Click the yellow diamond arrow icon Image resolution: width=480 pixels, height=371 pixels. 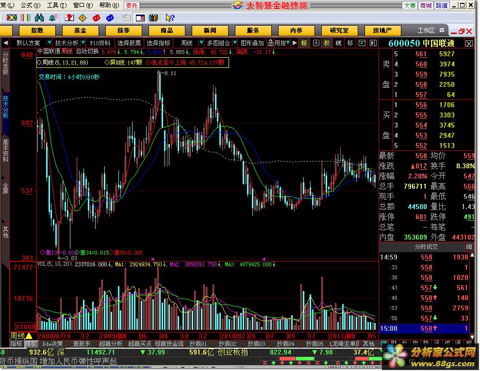coord(83,18)
